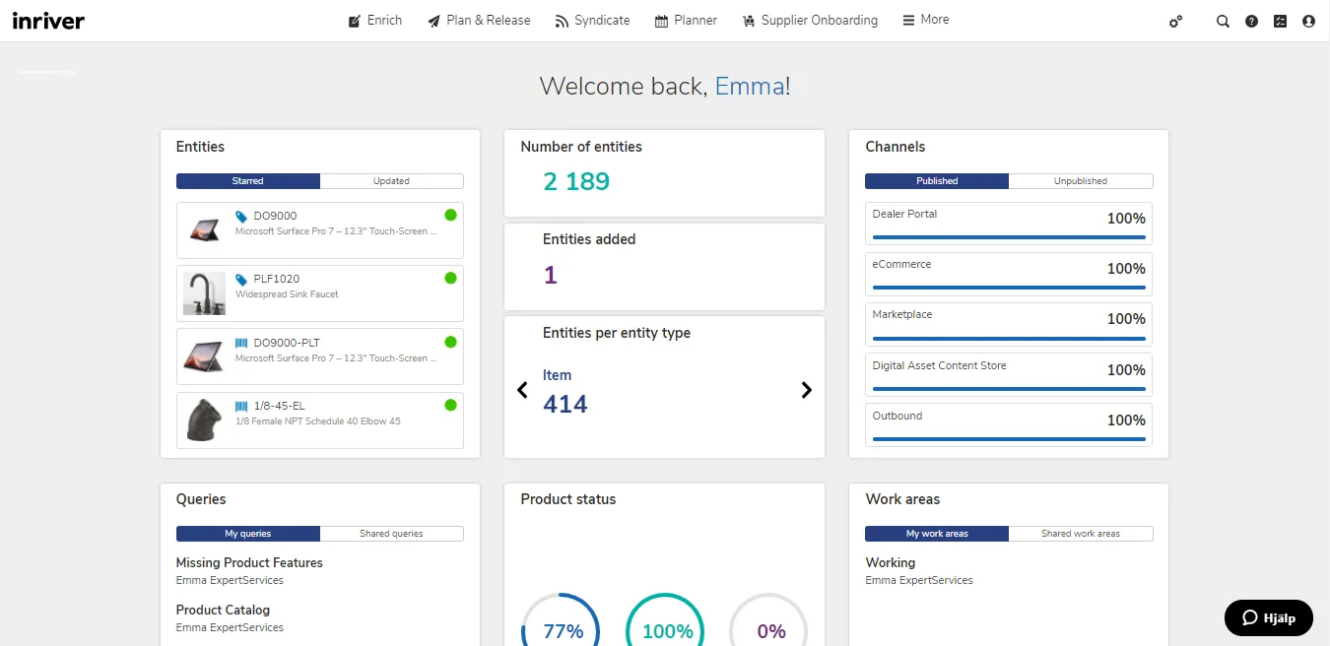Switch to Shared queries
This screenshot has width=1330, height=646.
pyautogui.click(x=391, y=534)
